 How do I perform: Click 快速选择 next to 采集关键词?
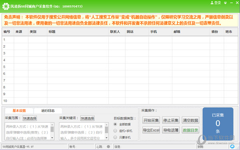(x=87, y=118)
